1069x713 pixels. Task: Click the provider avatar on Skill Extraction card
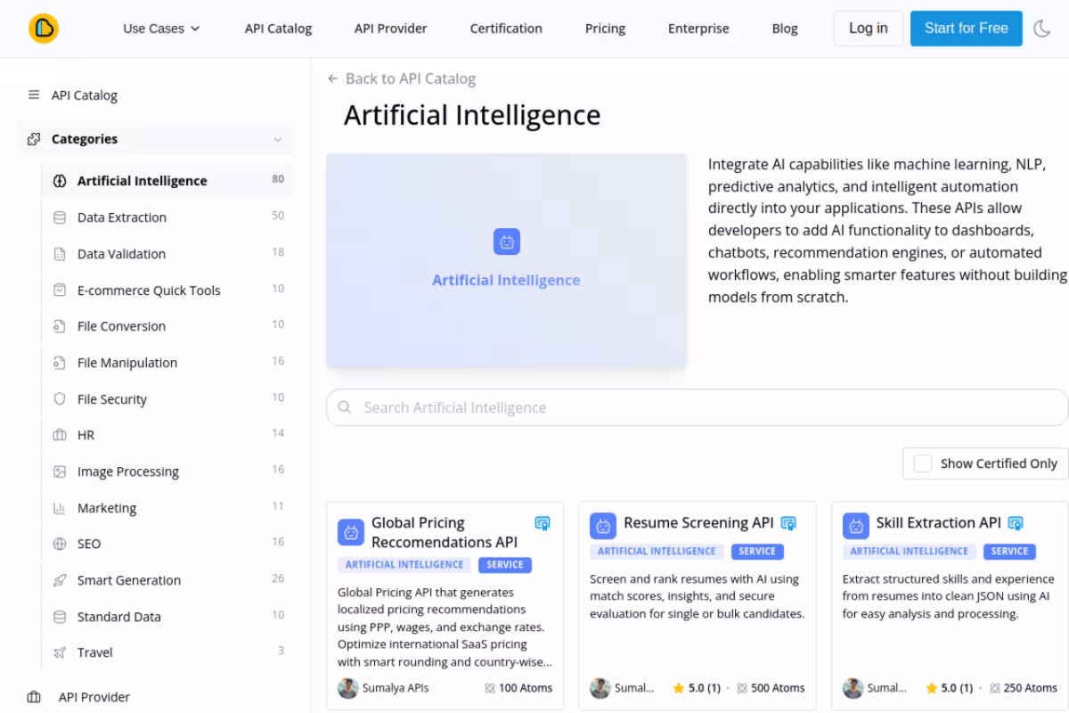point(853,688)
